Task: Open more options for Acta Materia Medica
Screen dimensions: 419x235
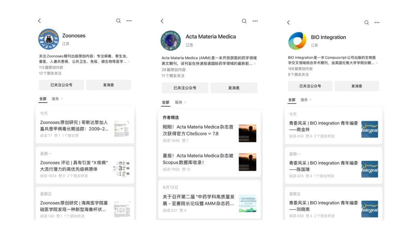Action: click(x=255, y=21)
